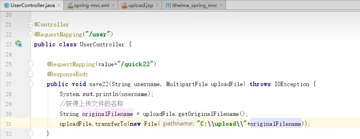Click line number 31 in the gutter
Image resolution: width=360 pixels, height=139 pixels.
8,124
